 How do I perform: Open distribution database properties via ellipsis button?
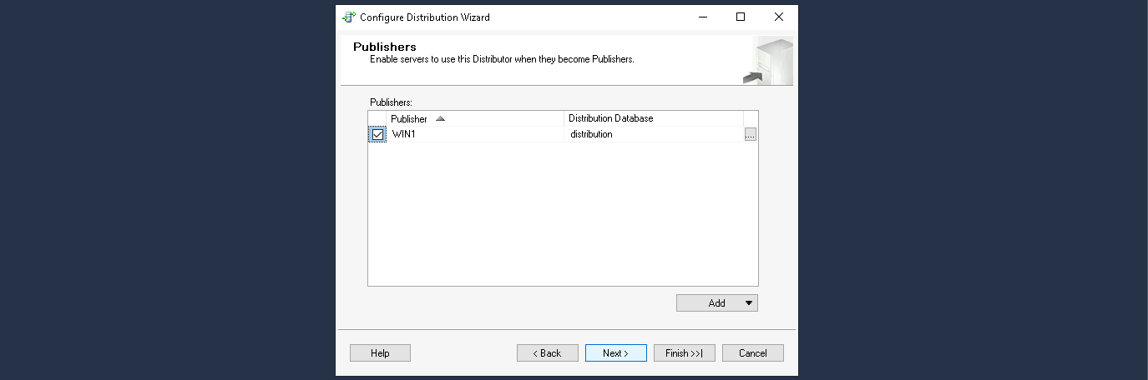(750, 135)
